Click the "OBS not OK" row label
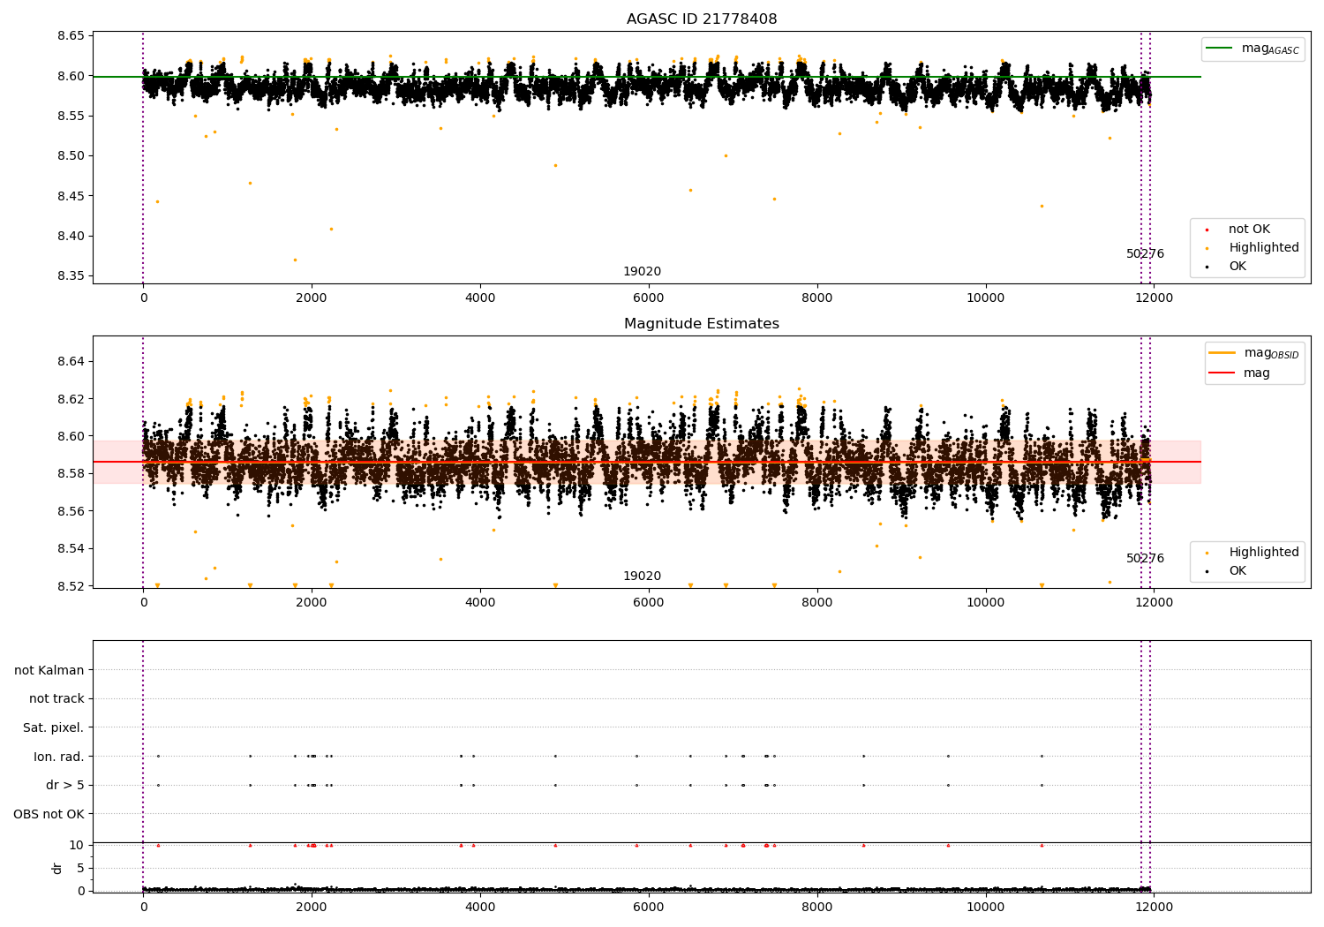 (49, 814)
